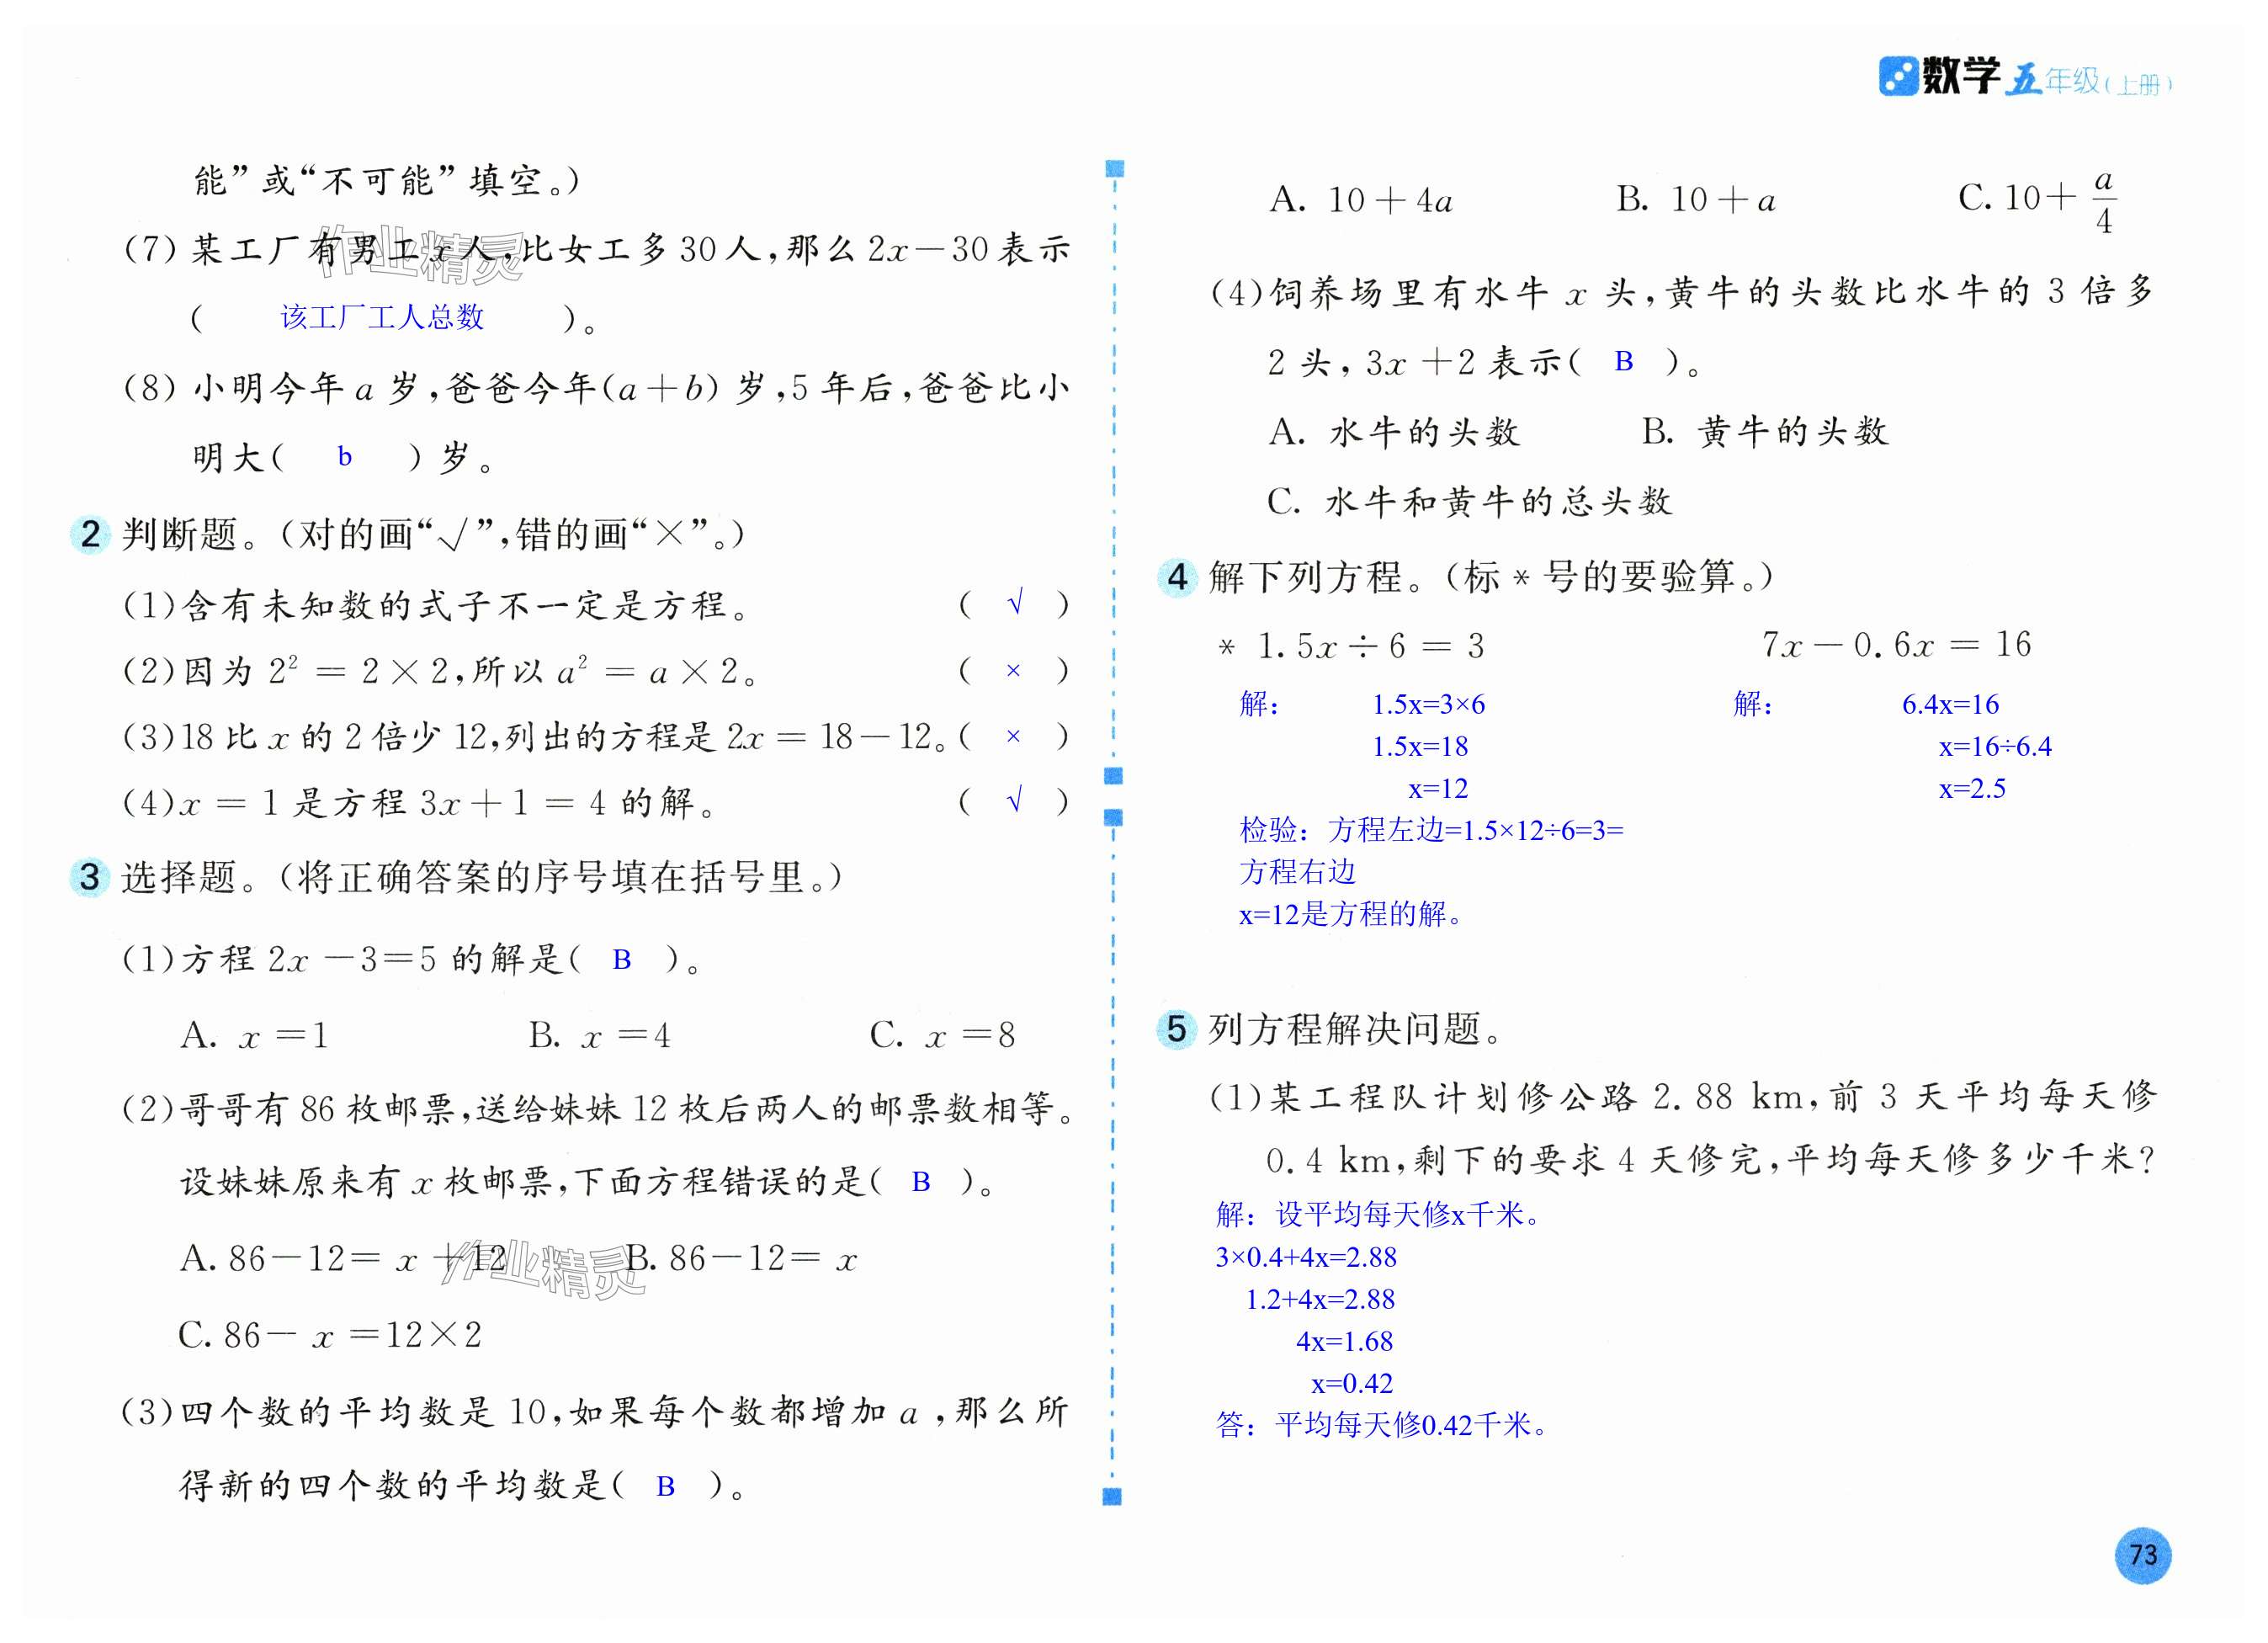Viewport: 2268px width, 1643px height.
Task: Click option C. x=8
Action: 943,1035
